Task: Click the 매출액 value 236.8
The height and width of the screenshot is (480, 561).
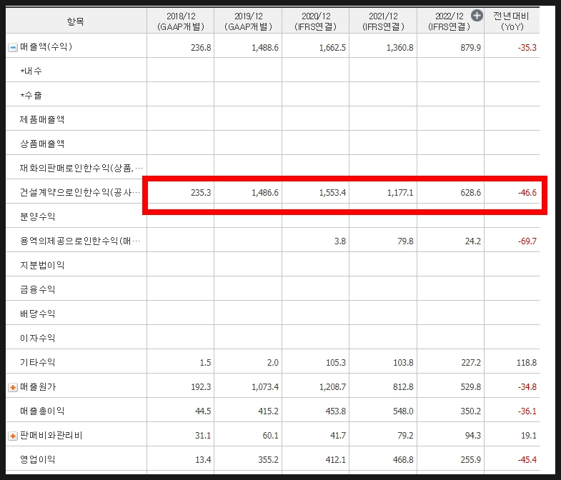Action: [201, 48]
